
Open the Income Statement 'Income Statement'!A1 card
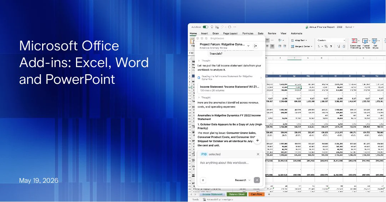pyautogui.click(x=230, y=88)
